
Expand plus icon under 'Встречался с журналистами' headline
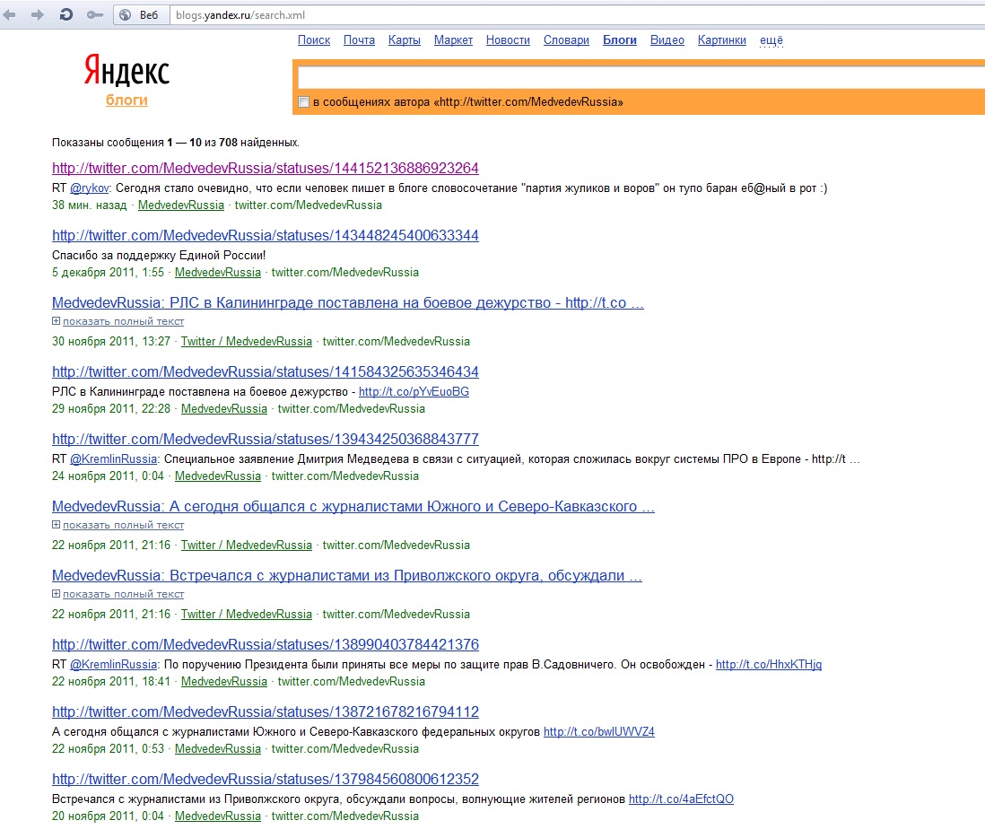[x=56, y=594]
